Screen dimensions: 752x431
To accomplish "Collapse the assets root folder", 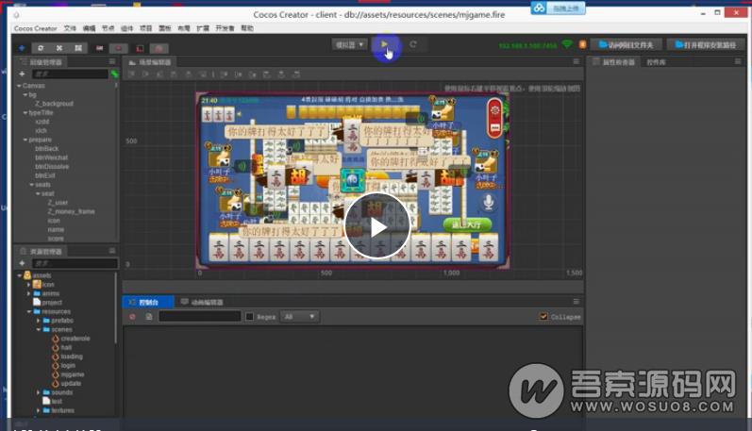I will [19, 275].
